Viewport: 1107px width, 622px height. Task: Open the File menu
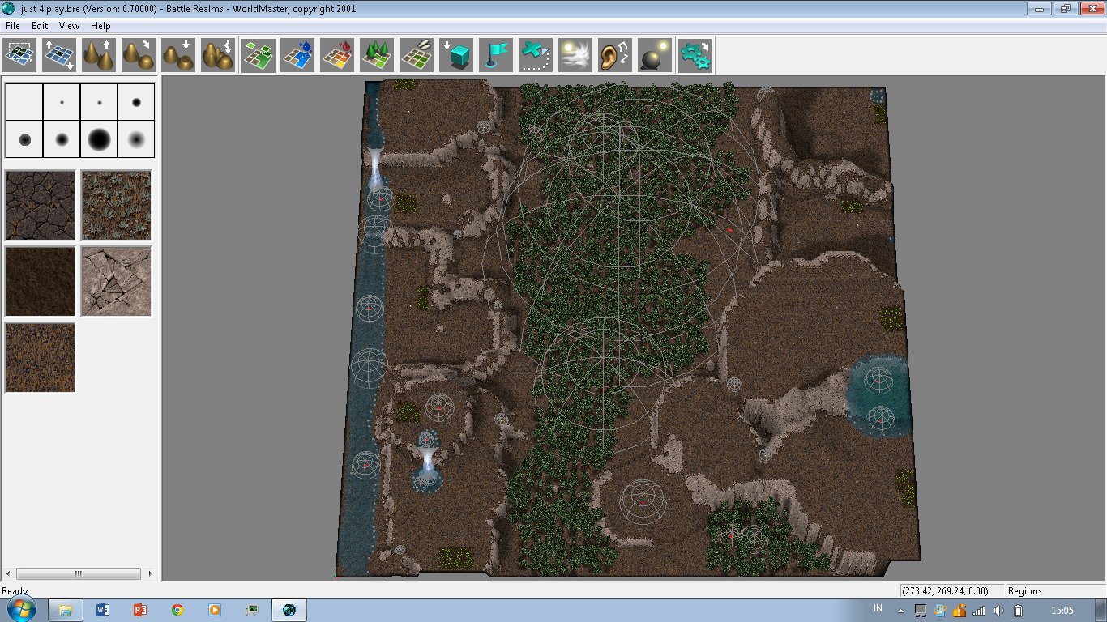click(12, 26)
